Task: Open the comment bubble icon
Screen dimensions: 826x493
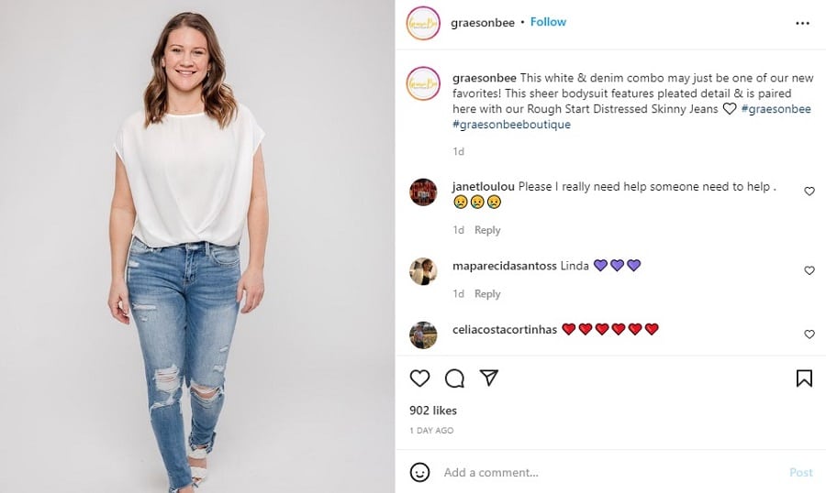Action: tap(454, 378)
